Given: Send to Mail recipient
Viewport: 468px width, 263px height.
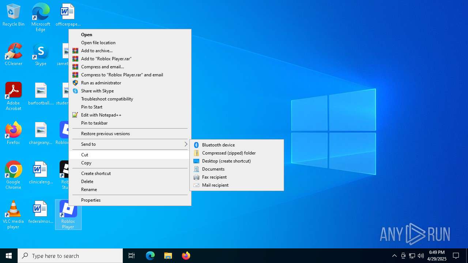Looking at the screenshot, I should tap(237, 185).
